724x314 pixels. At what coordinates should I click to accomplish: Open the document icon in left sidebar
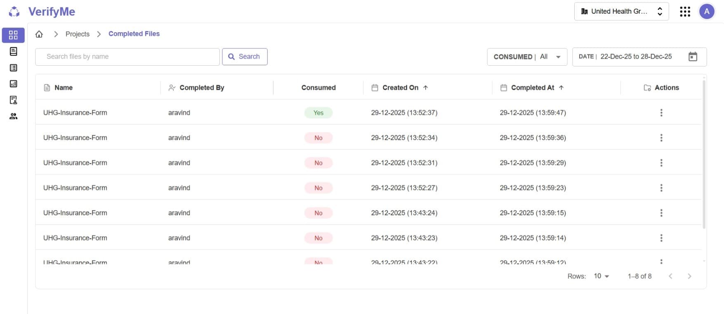13,52
